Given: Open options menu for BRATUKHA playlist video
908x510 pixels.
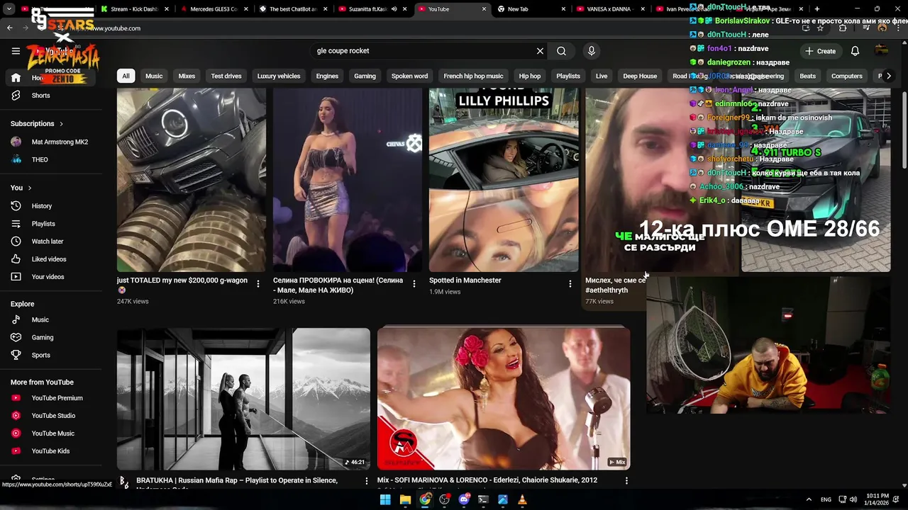Looking at the screenshot, I should point(367,480).
